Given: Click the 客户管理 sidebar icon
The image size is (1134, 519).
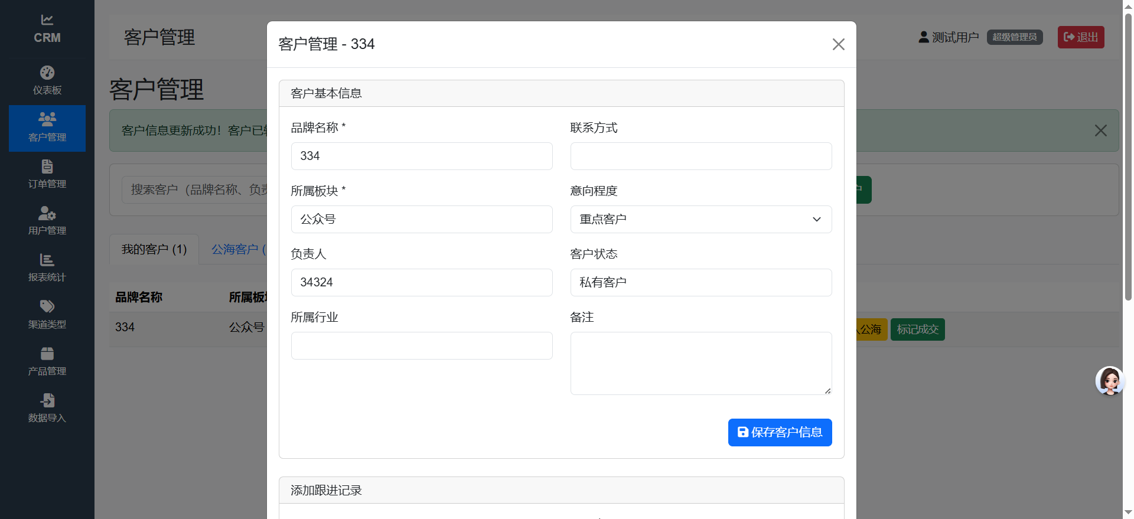Looking at the screenshot, I should 47,119.
